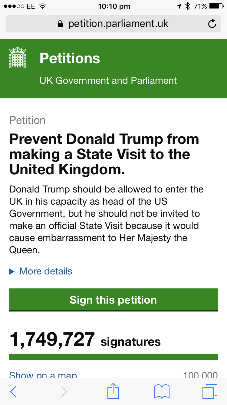Viewport: 227px width, 405px height.
Task: Tap the Safari back arrow
Action: pos(13,392)
